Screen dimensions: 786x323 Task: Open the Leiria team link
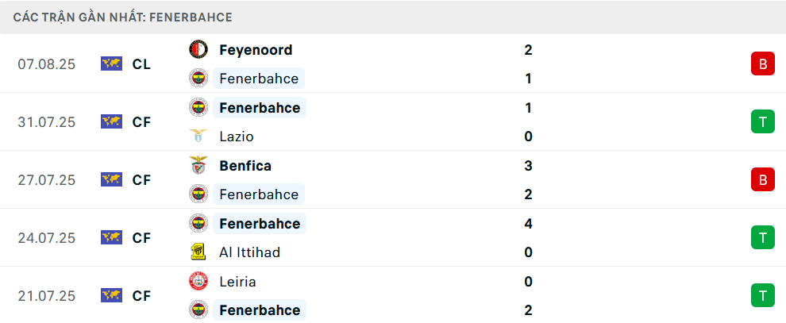tap(237, 282)
